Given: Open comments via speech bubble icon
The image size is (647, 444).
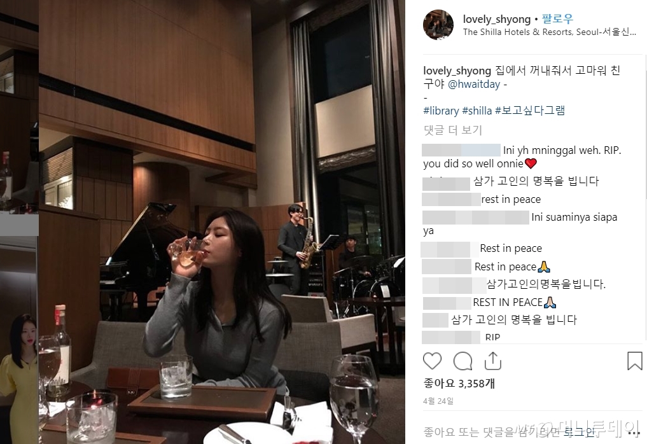Looking at the screenshot, I should click(x=463, y=361).
